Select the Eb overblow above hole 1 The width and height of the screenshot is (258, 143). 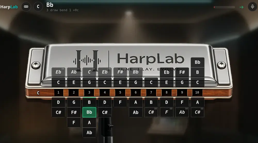[x=58, y=72]
